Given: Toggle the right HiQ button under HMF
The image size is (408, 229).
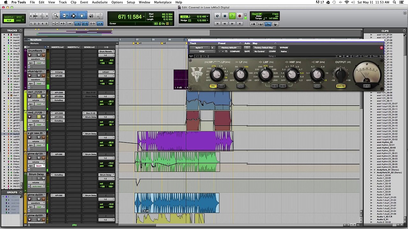Looking at the screenshot, I should (x=282, y=86).
